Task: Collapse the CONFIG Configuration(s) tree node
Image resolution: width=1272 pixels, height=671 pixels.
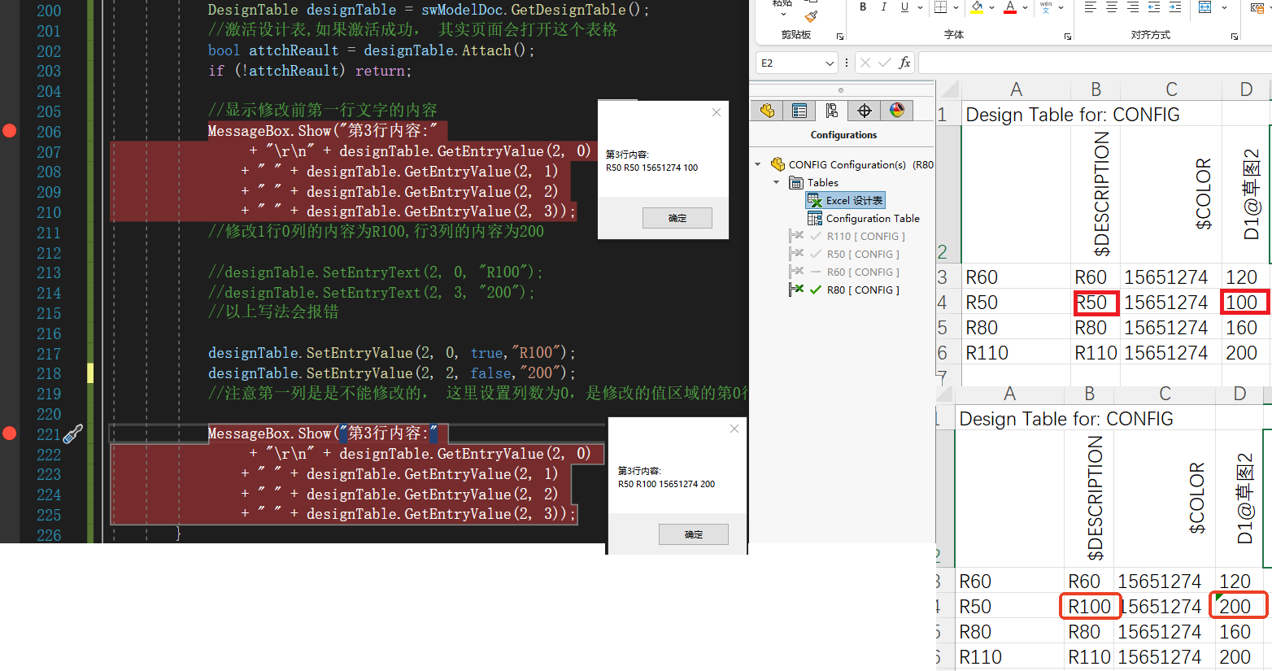Action: 758,164
